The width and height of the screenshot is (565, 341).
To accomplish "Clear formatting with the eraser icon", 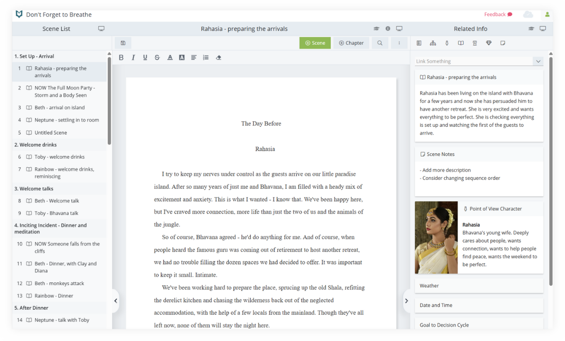I will 219,57.
